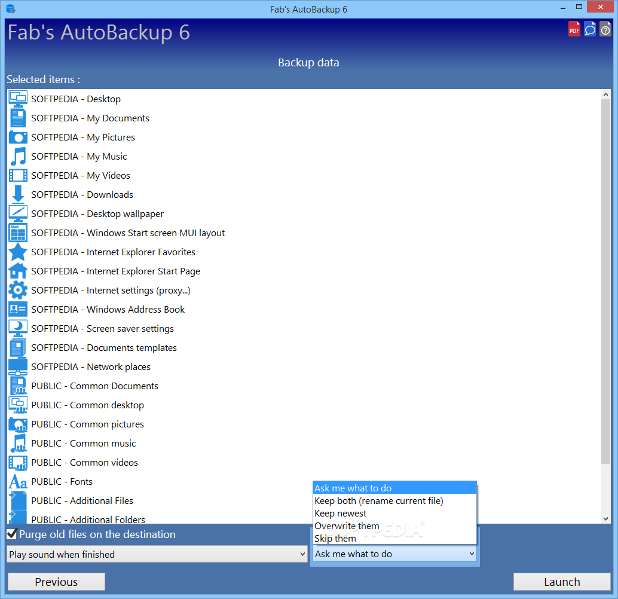This screenshot has width=618, height=599.
Task: Select PUBLIC - Common music text
Action: (84, 444)
